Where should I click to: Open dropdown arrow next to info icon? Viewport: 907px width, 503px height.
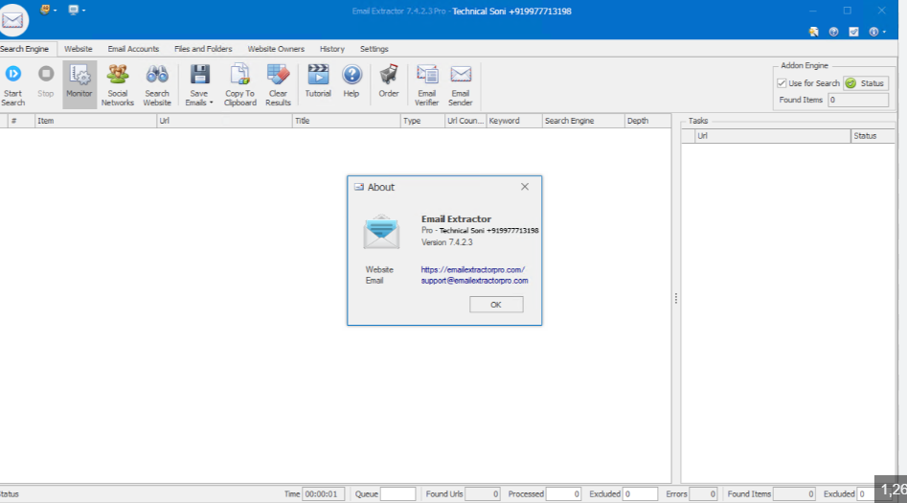click(x=884, y=32)
